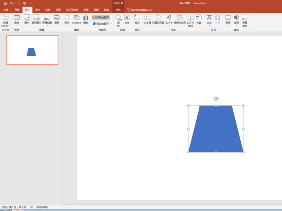Click the 联机图片 online pictures icon
282x211 pixels.
pyautogui.click(x=36, y=18)
